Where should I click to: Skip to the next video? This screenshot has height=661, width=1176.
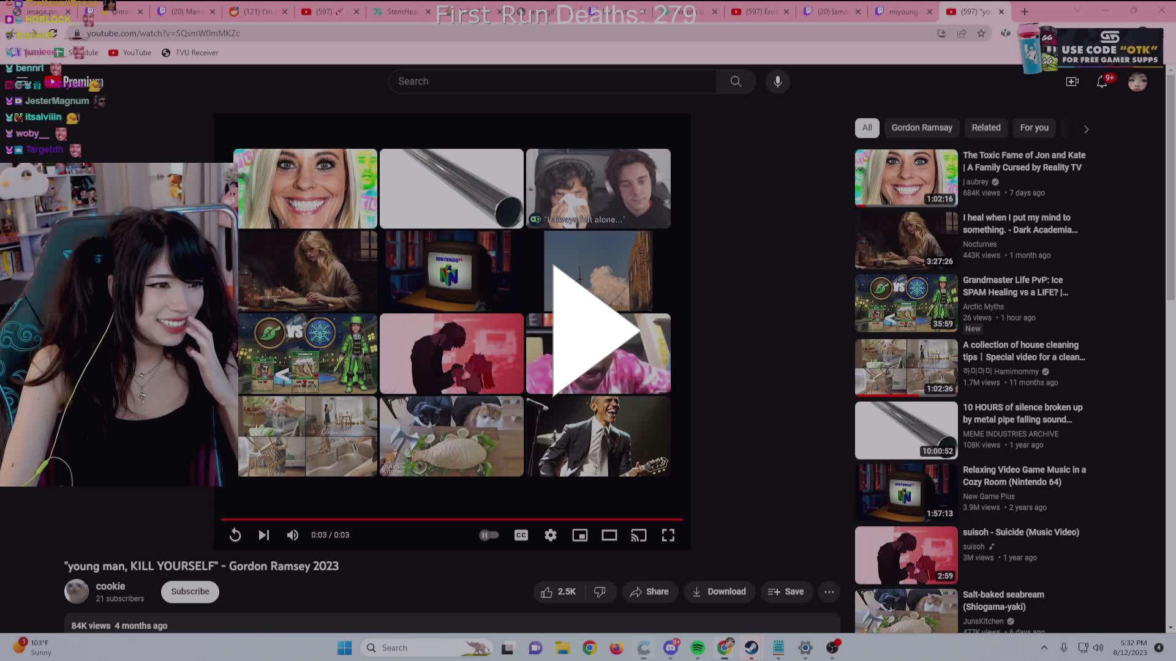point(263,535)
